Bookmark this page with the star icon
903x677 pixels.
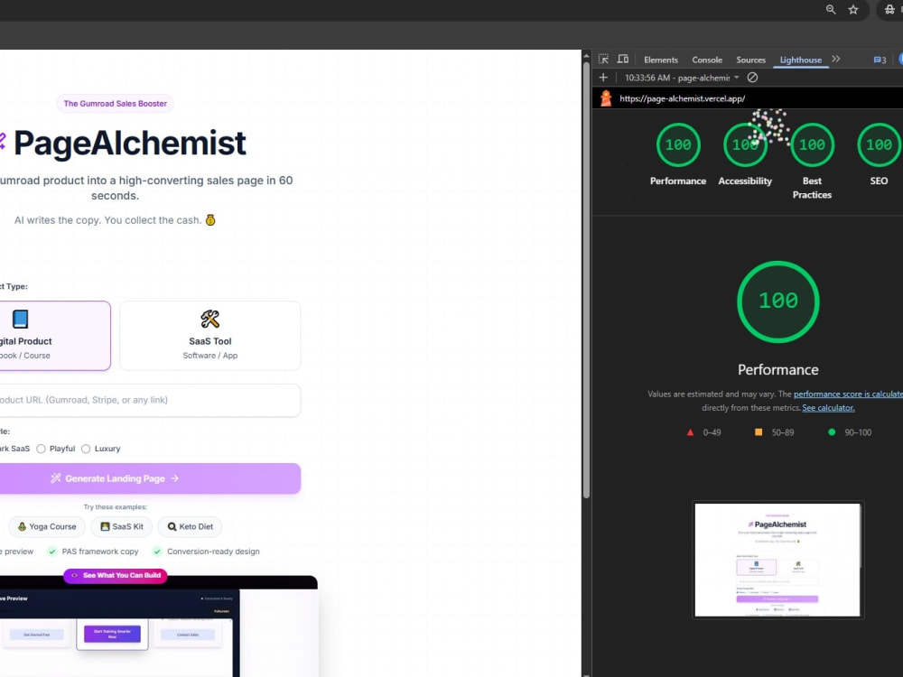click(x=853, y=9)
